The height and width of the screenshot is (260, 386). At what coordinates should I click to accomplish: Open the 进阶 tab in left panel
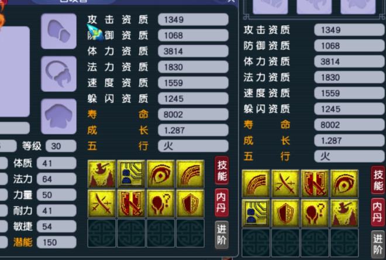click(x=222, y=235)
